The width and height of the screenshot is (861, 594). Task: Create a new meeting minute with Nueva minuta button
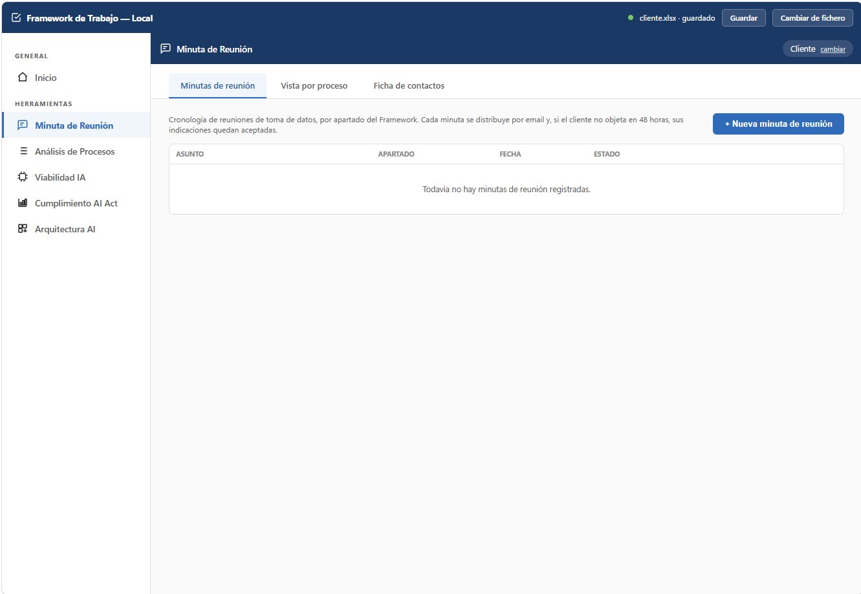[x=778, y=124]
